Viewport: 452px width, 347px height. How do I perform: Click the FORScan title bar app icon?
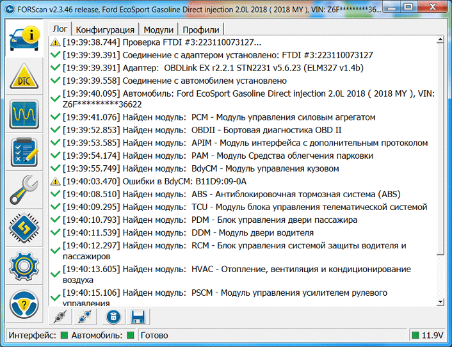coord(10,10)
